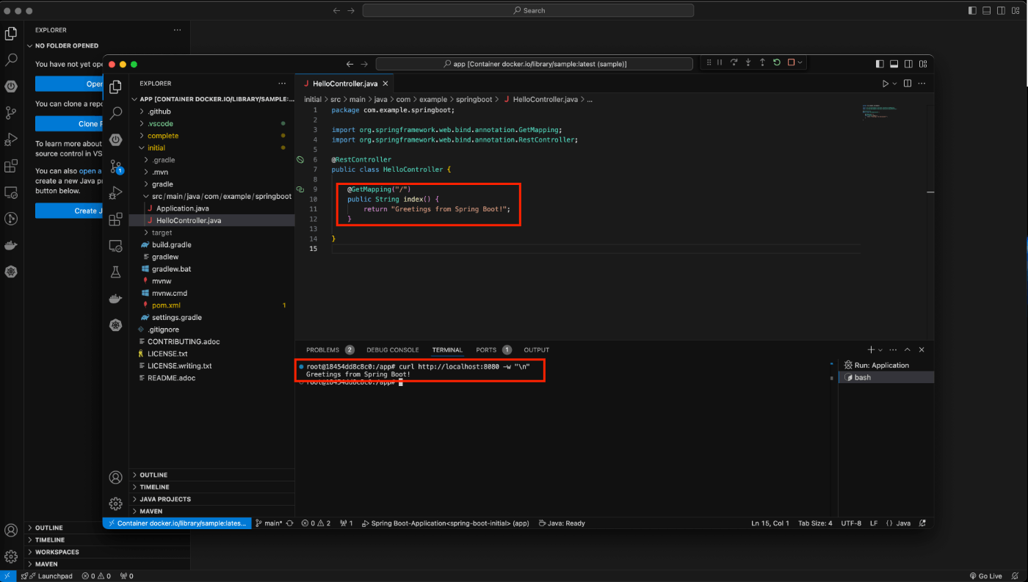The image size is (1028, 582).
Task: Expand the .github folder
Action: (211, 112)
